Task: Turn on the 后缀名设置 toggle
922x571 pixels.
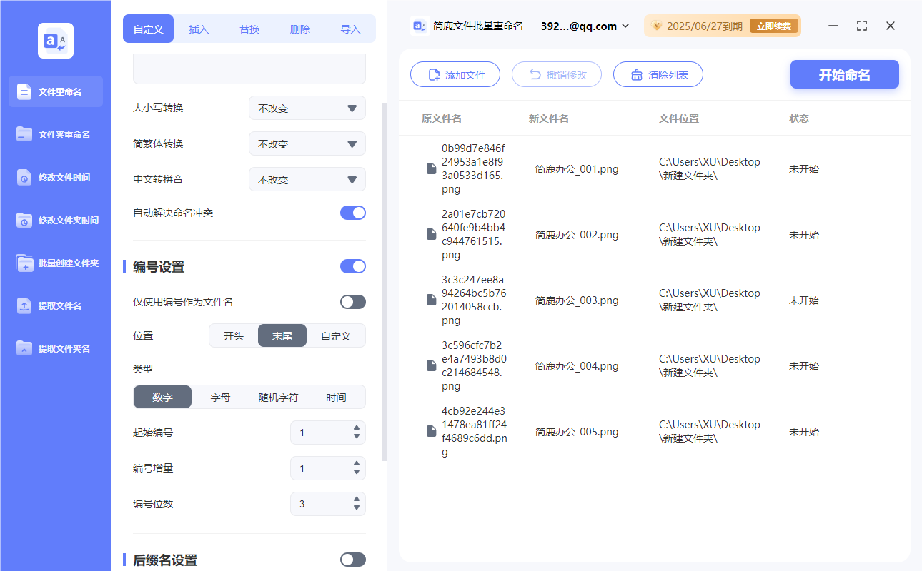Action: (352, 560)
